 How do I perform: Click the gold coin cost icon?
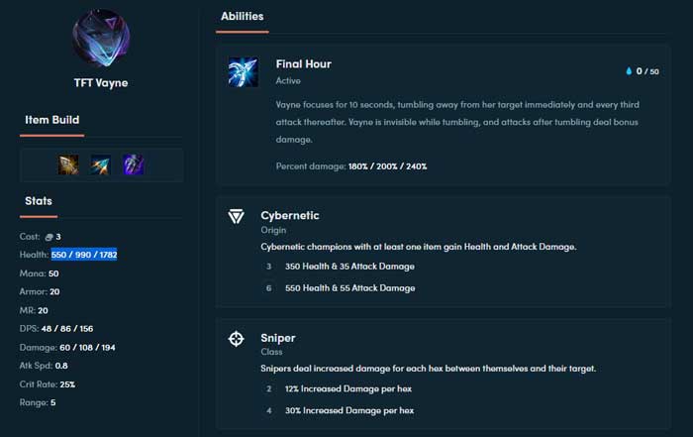(x=49, y=237)
